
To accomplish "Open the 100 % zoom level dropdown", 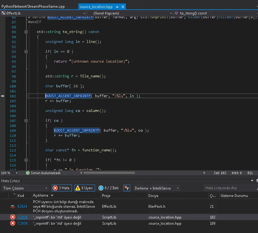I will click(x=17, y=173).
